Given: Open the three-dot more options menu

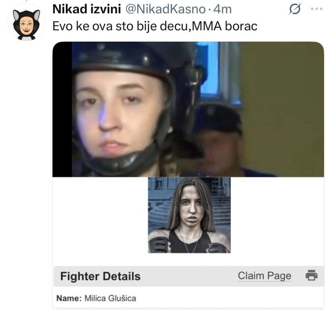Looking at the screenshot, I should click(316, 9).
